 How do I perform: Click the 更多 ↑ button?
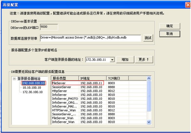[x=144, y=60]
